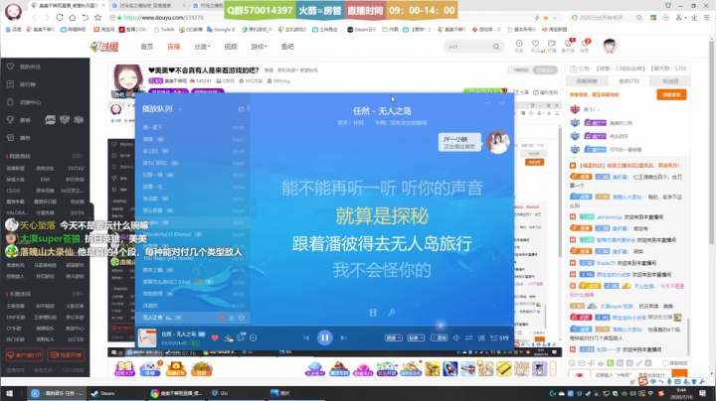716x401 pixels.
Task: Click the microphone icon below the lyrics
Action: point(392,313)
